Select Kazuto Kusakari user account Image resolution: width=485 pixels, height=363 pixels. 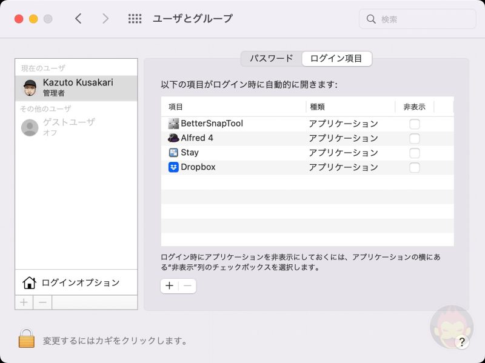point(76,88)
